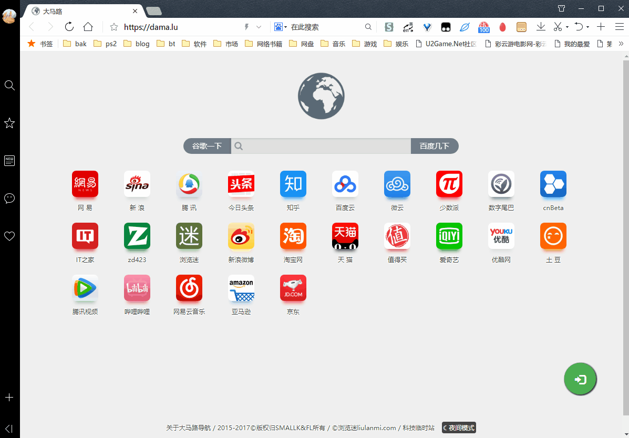The height and width of the screenshot is (438, 629).
Task: Open the 微云 cloud shortcut
Action: point(397,184)
